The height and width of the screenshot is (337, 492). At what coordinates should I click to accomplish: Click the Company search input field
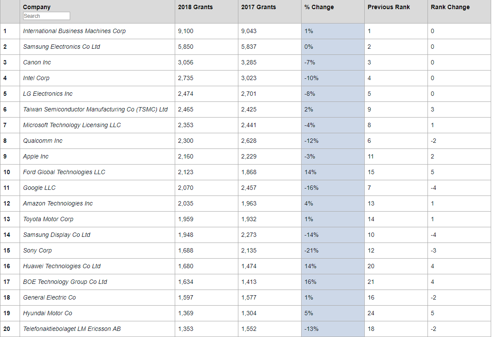(x=47, y=16)
